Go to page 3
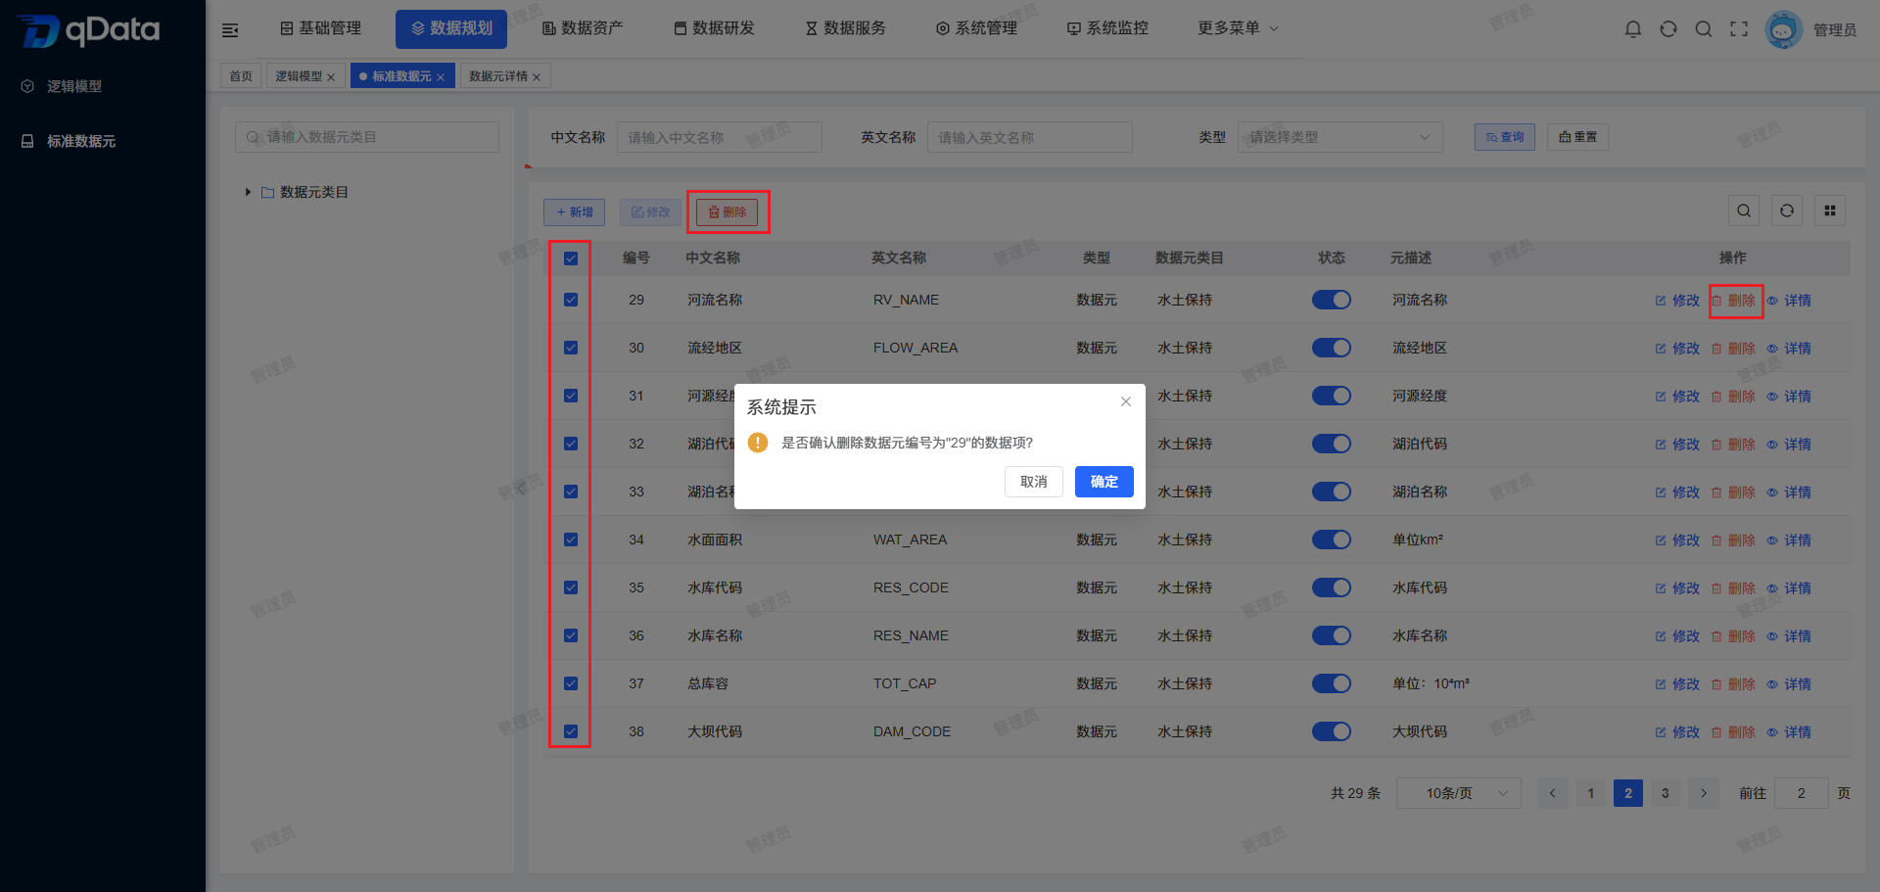 pyautogui.click(x=1666, y=793)
